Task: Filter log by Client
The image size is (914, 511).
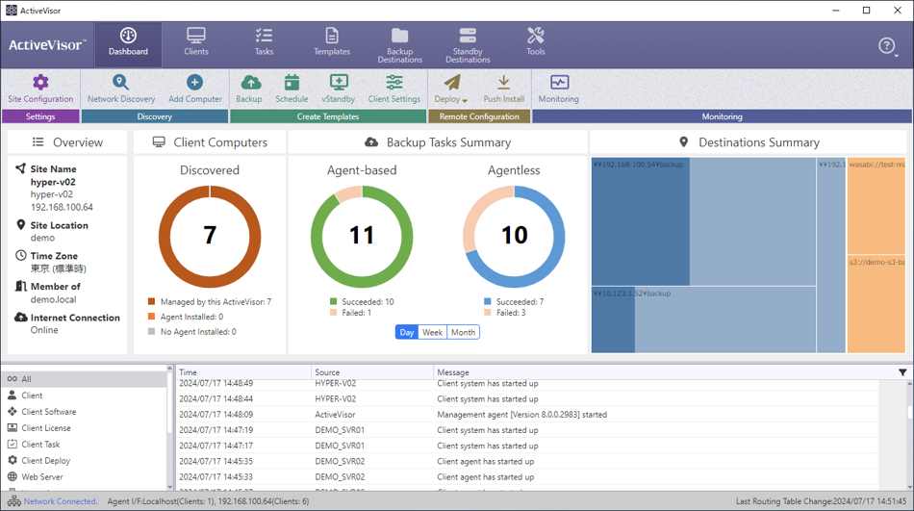Action: point(85,396)
